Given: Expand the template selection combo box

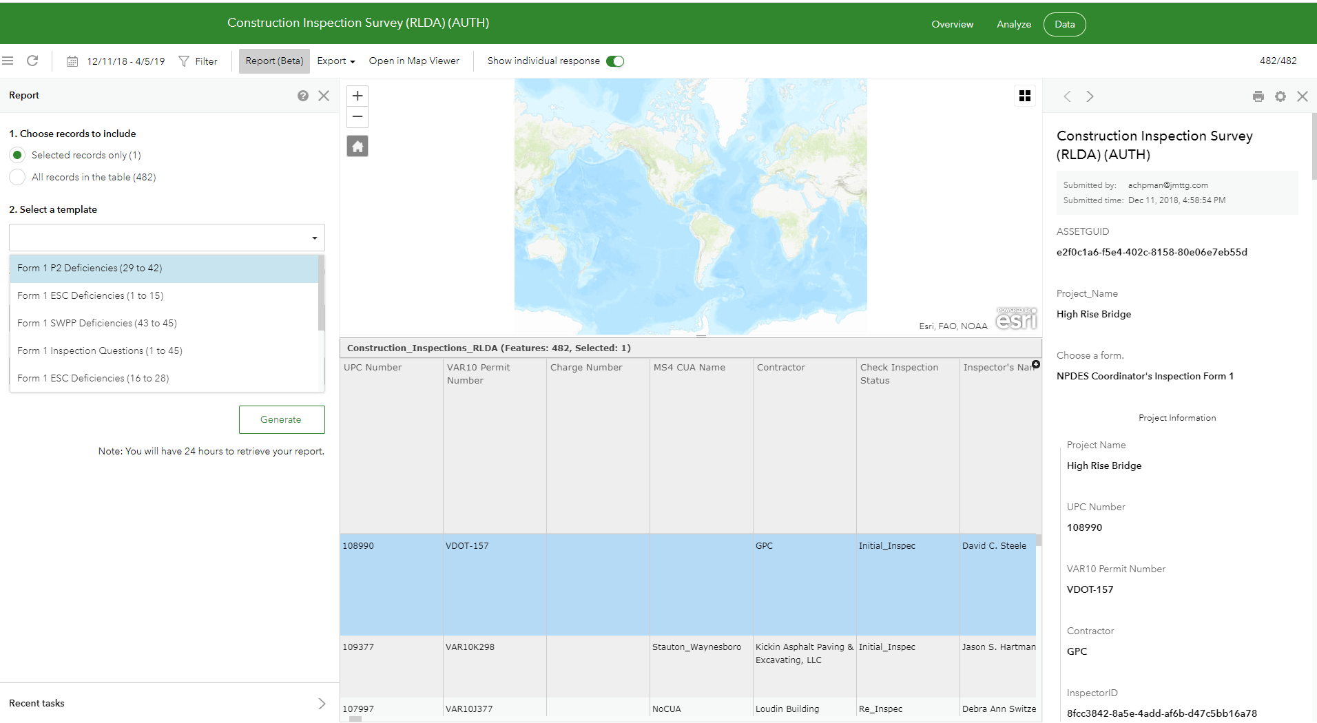Looking at the screenshot, I should coord(167,238).
